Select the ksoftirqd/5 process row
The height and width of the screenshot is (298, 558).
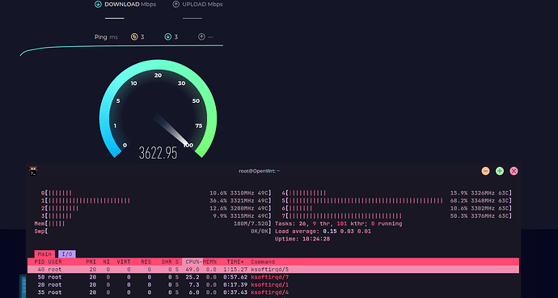(x=273, y=270)
